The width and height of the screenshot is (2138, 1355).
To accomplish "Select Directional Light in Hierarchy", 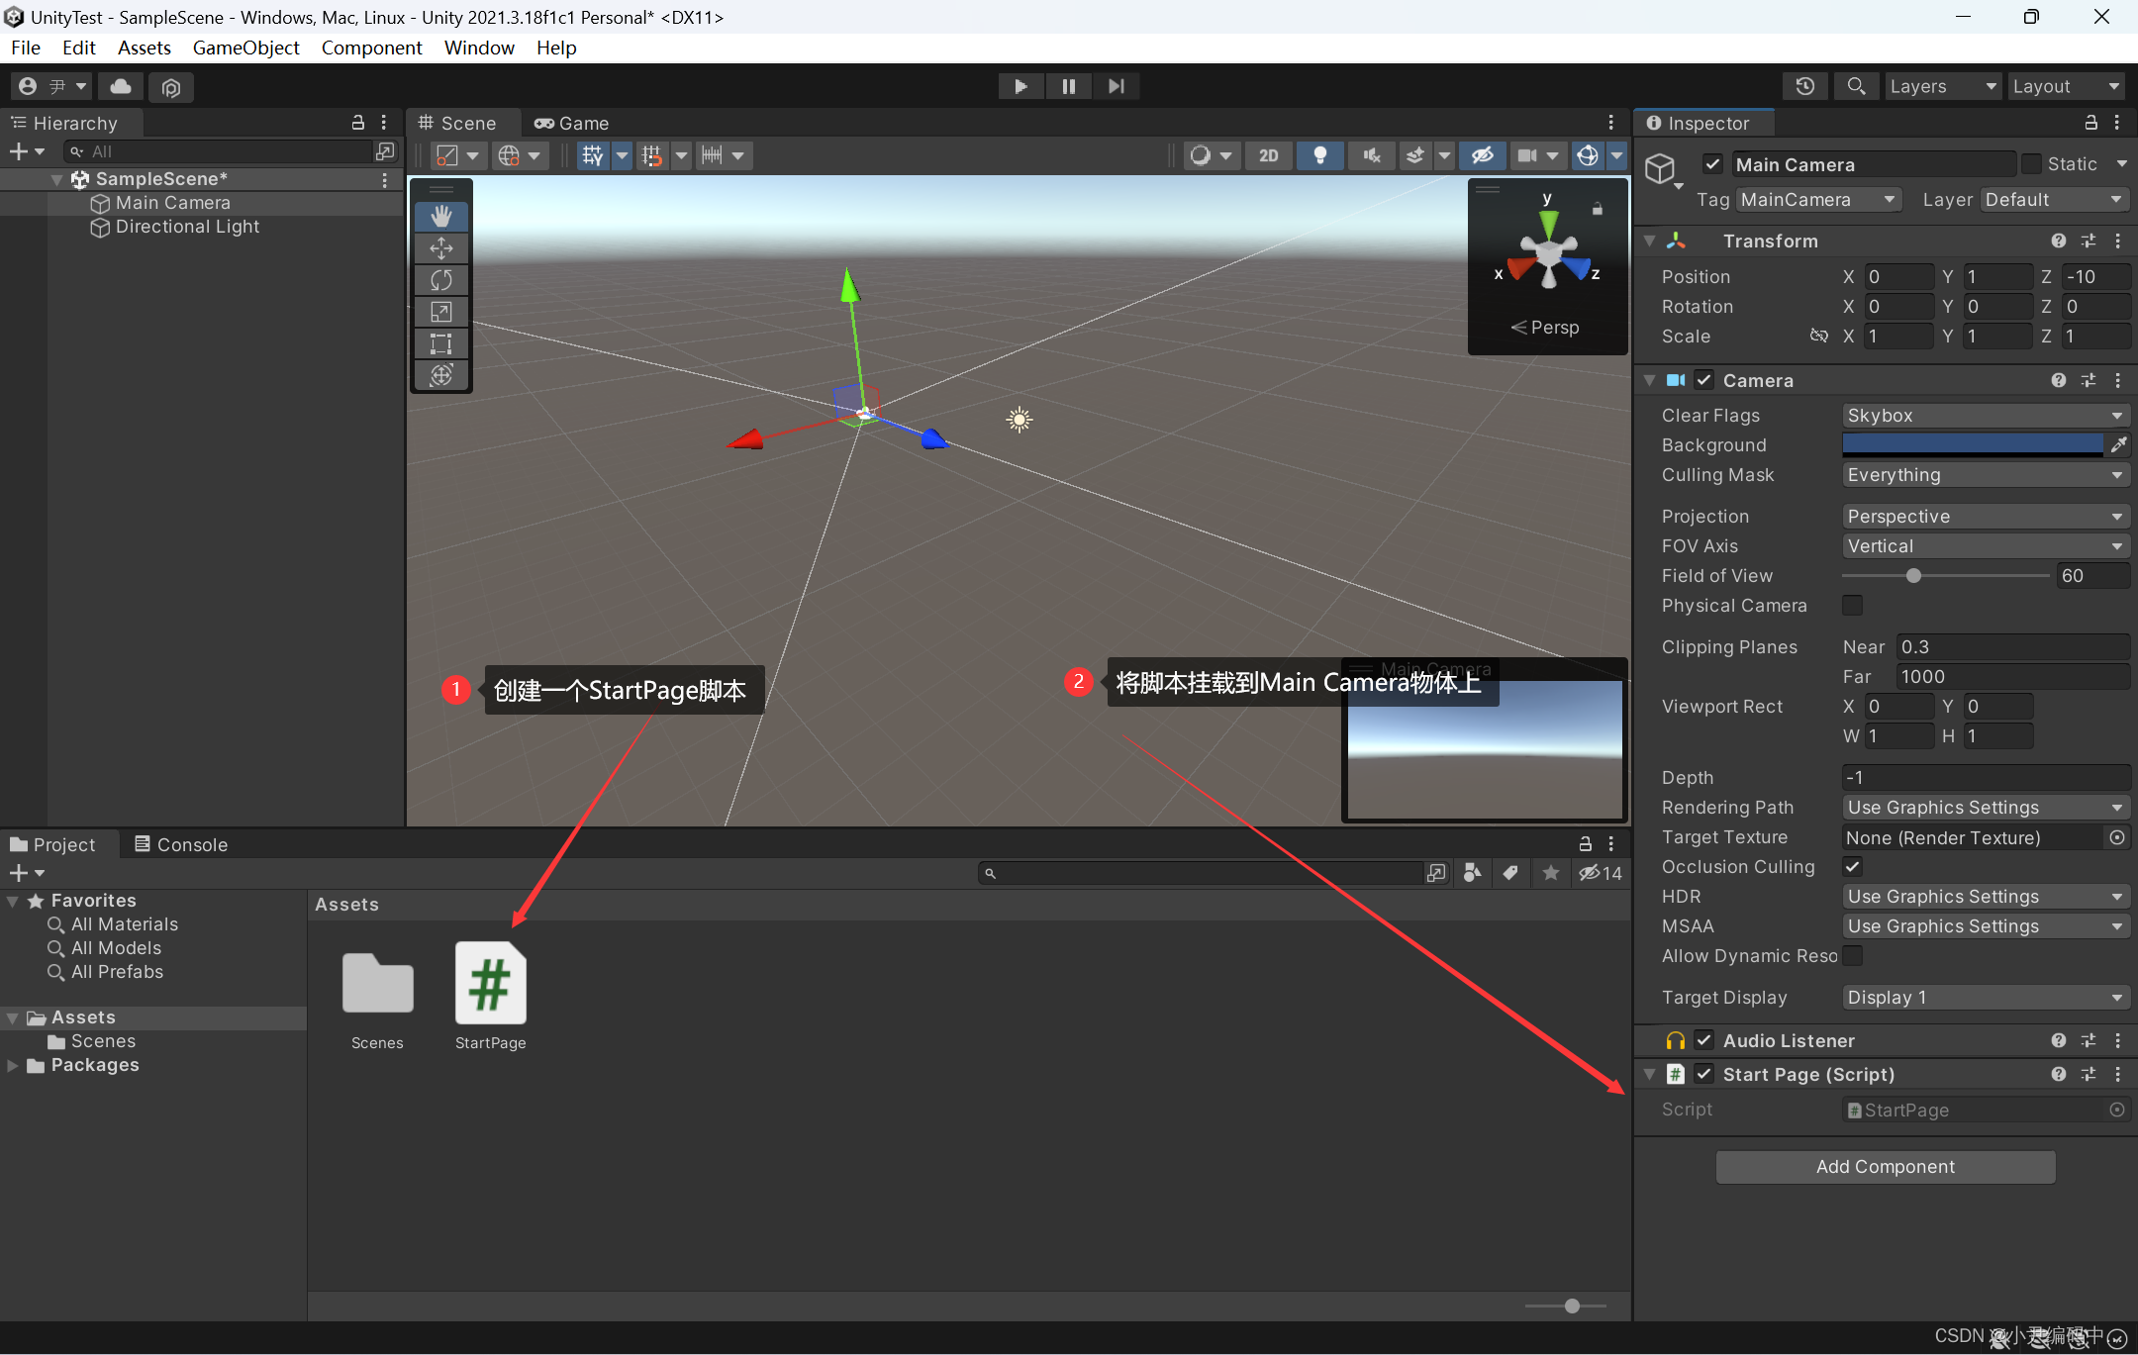I will 187,227.
